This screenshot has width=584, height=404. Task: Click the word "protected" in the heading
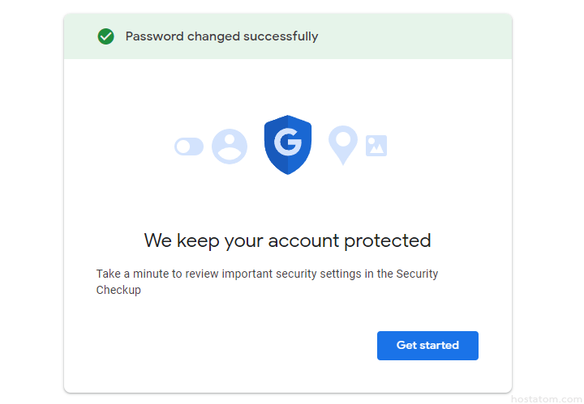tap(388, 240)
